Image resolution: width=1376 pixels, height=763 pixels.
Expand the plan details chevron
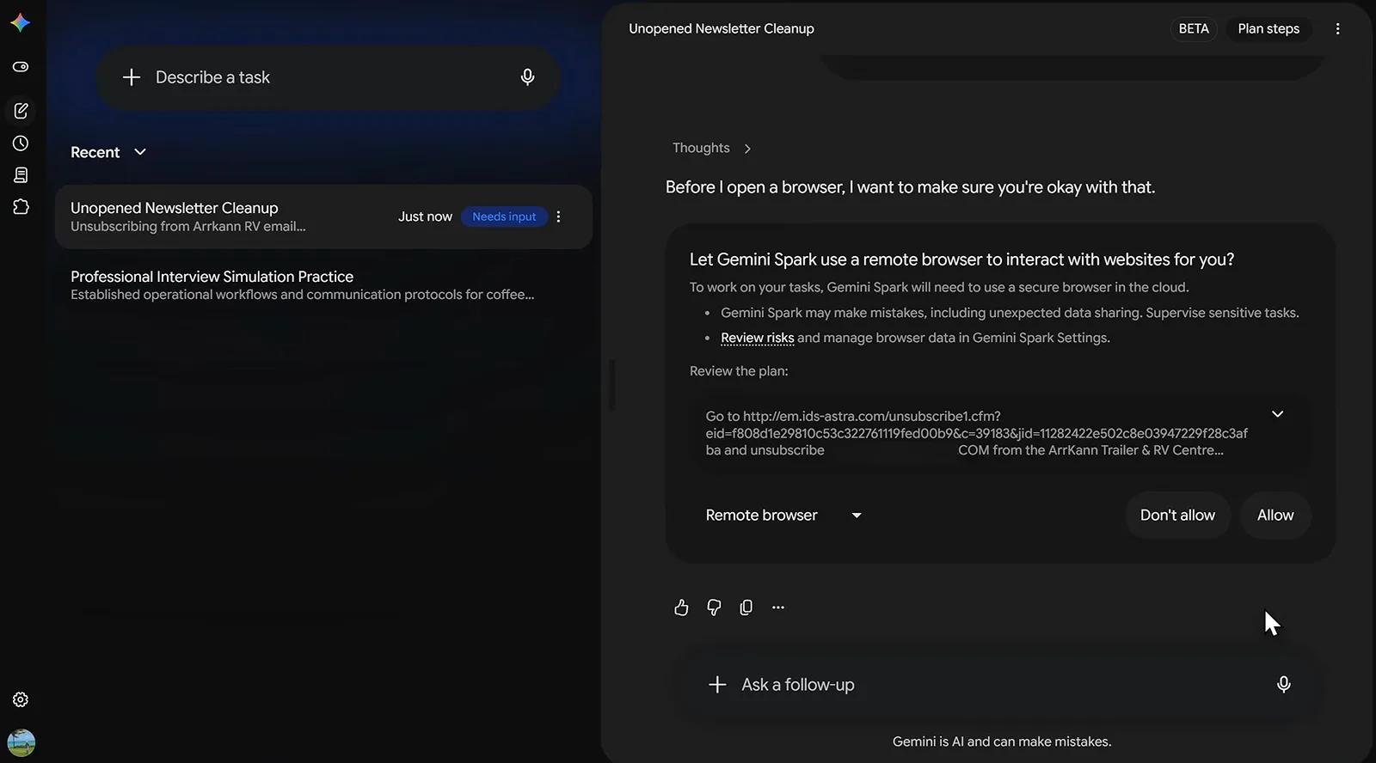pyautogui.click(x=1278, y=414)
